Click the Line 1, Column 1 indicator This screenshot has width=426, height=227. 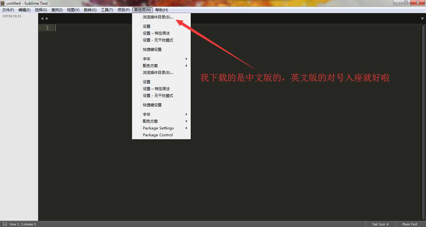point(23,224)
